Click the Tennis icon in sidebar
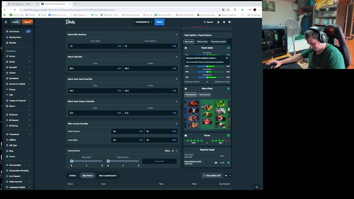 pyautogui.click(x=7, y=62)
